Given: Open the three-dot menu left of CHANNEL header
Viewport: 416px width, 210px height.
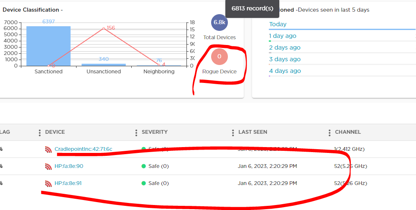Looking at the screenshot, I should point(329,132).
